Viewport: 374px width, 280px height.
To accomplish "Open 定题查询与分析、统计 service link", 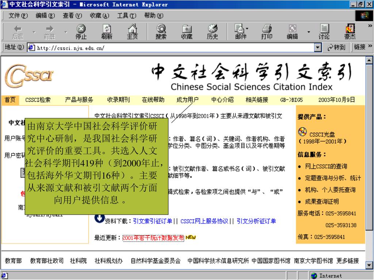I will (x=333, y=178).
